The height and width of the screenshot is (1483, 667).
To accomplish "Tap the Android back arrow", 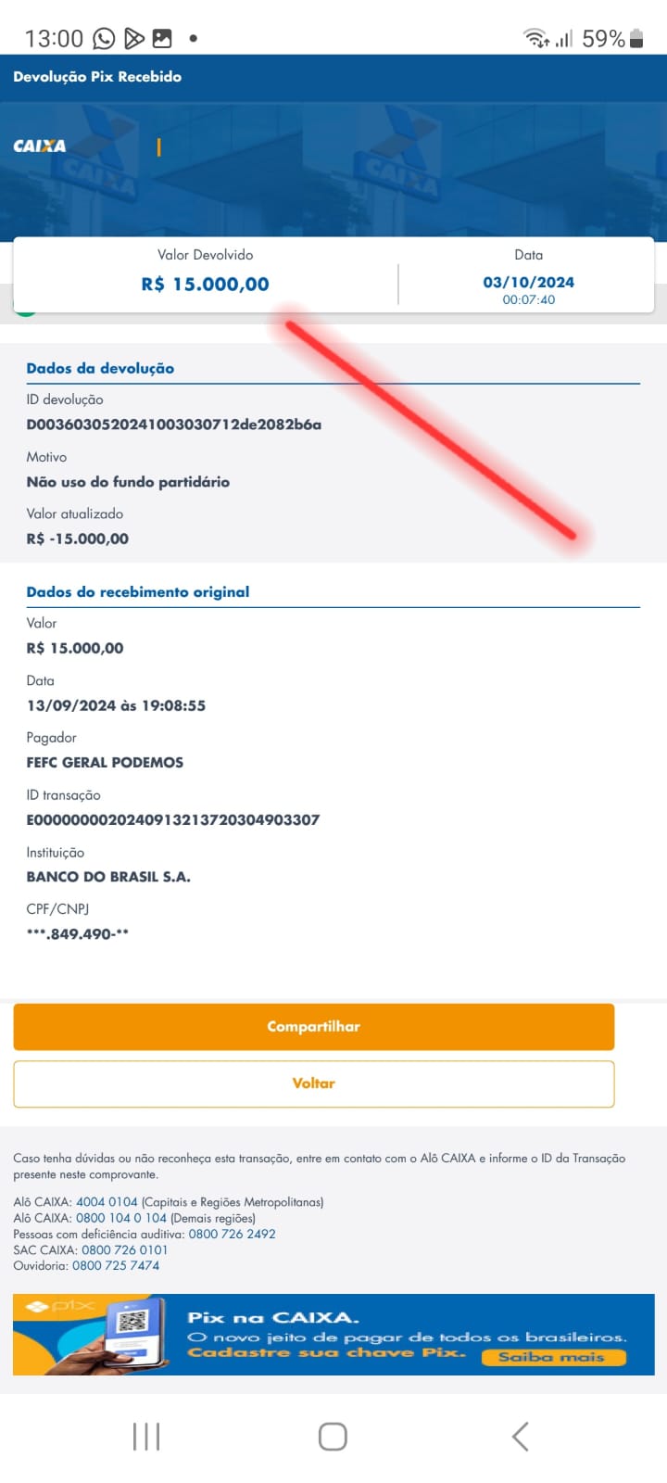I will click(x=520, y=1437).
